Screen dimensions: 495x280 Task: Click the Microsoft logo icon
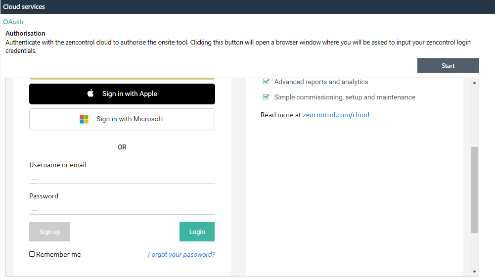pyautogui.click(x=84, y=119)
